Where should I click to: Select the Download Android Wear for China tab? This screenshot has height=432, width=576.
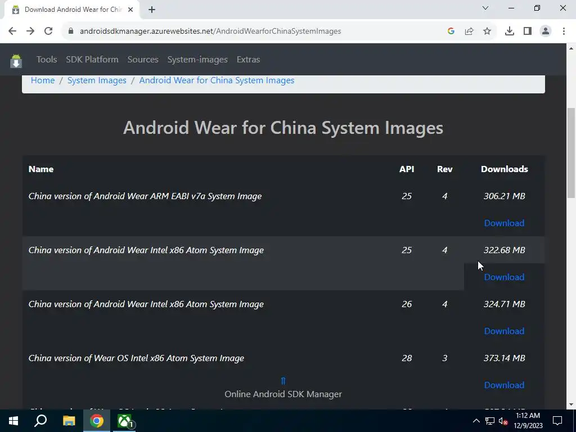click(x=72, y=10)
